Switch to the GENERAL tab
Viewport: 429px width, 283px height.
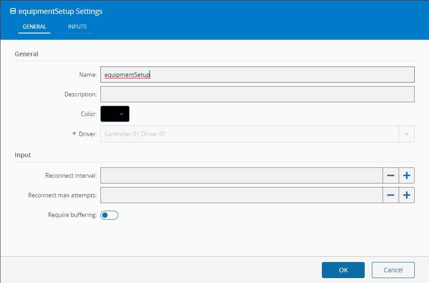coord(34,27)
